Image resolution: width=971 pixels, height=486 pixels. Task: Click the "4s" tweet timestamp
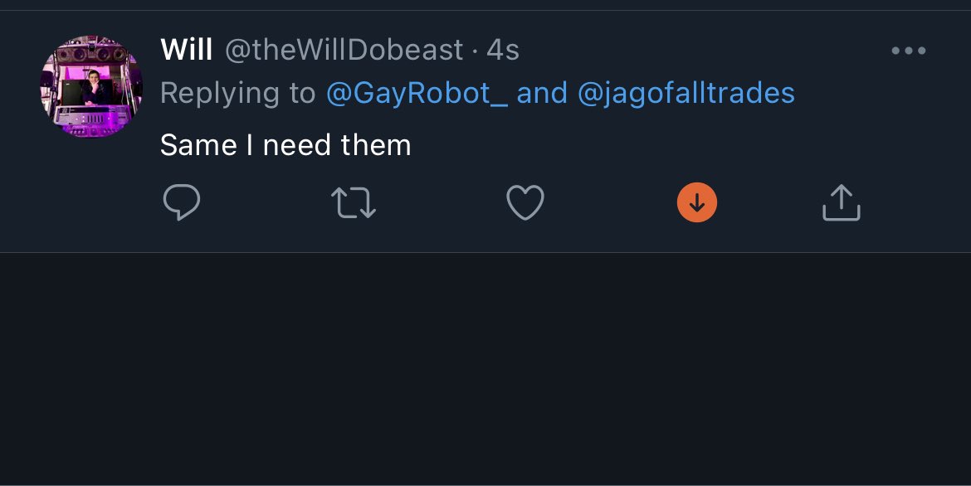[x=503, y=51]
